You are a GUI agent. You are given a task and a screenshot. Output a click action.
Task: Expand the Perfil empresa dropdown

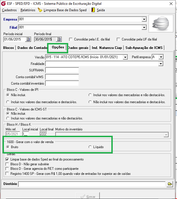(161, 57)
